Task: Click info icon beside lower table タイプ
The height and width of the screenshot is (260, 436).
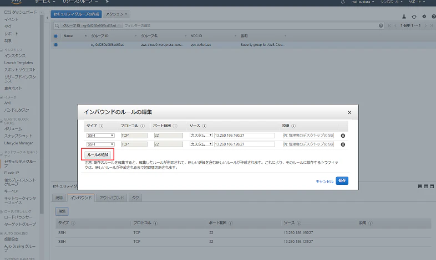Action: (x=73, y=223)
